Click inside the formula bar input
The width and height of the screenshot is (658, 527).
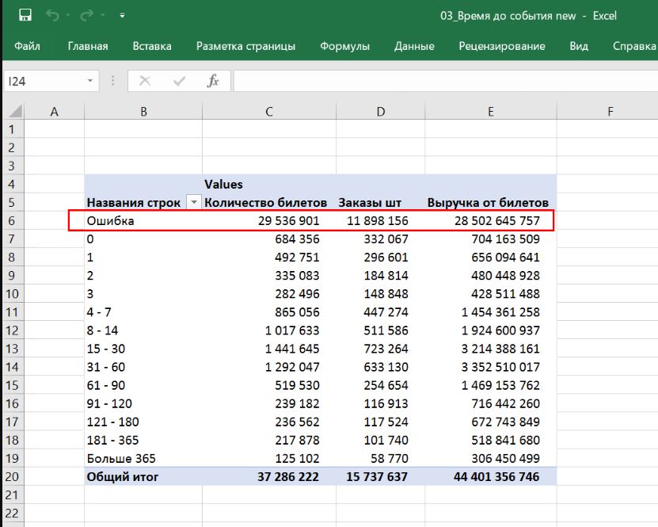click(443, 81)
